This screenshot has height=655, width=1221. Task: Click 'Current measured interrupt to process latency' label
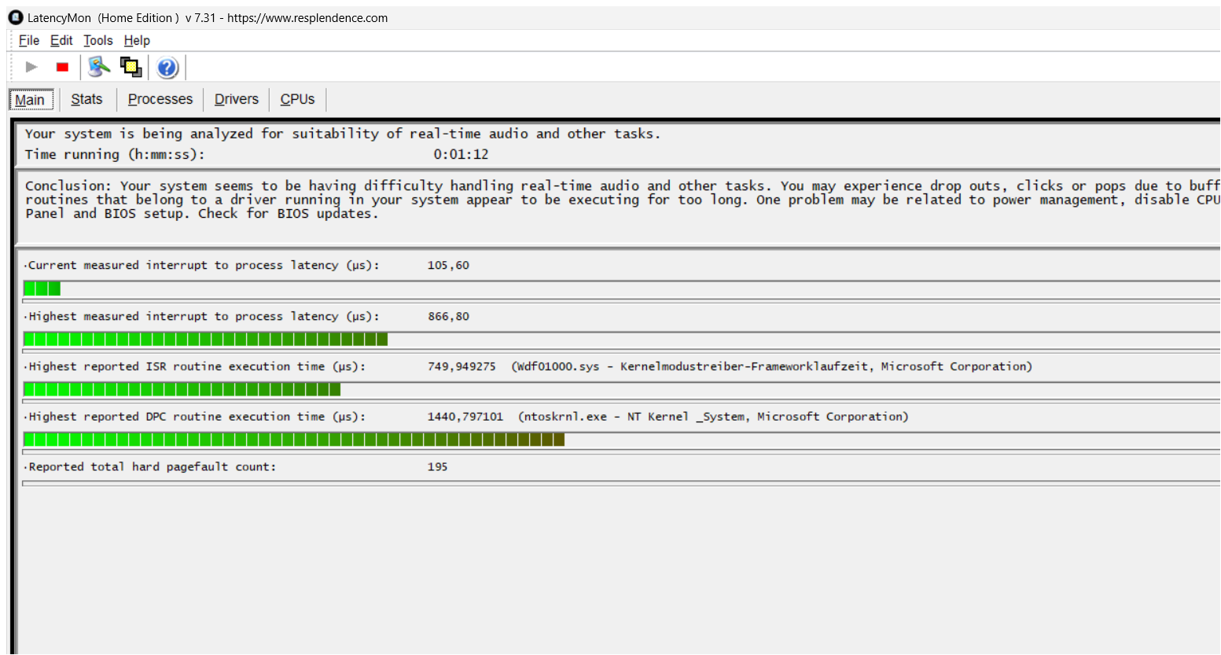(x=203, y=266)
